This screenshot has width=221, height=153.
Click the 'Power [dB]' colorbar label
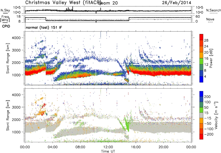point(211,58)
